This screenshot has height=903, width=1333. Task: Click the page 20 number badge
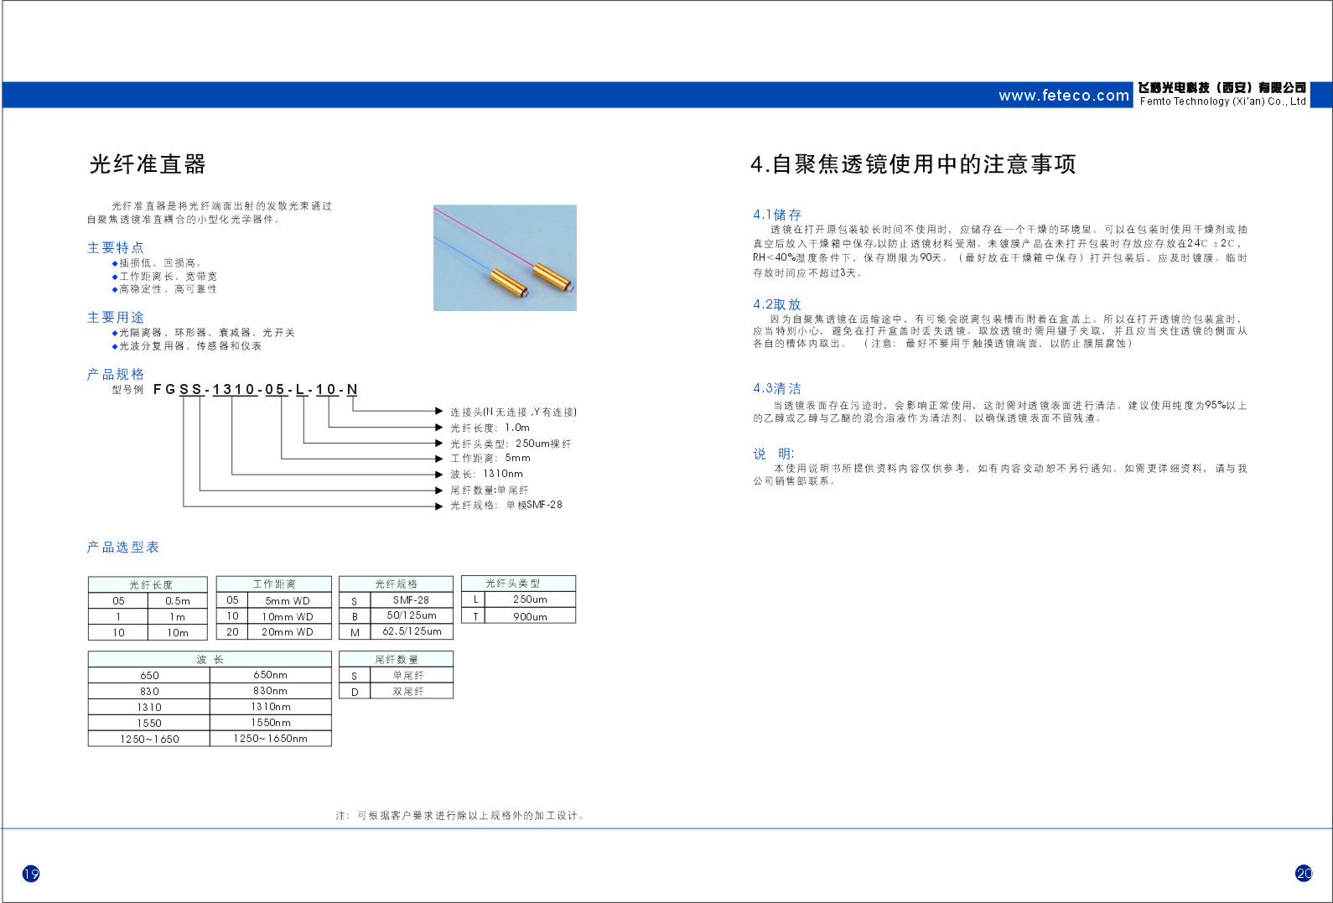pos(1304,873)
